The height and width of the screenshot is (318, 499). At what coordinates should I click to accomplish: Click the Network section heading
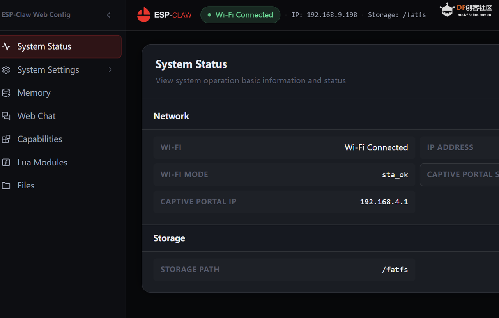tap(171, 116)
